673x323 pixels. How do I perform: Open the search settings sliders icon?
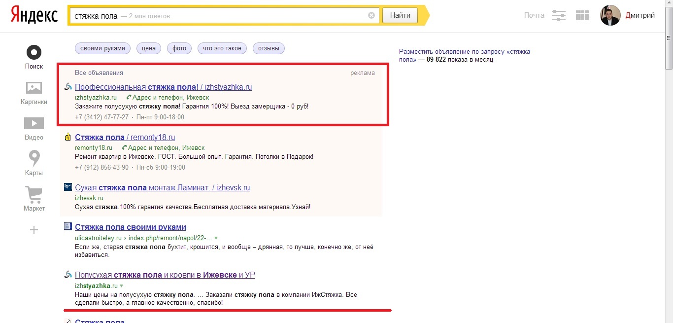(559, 15)
